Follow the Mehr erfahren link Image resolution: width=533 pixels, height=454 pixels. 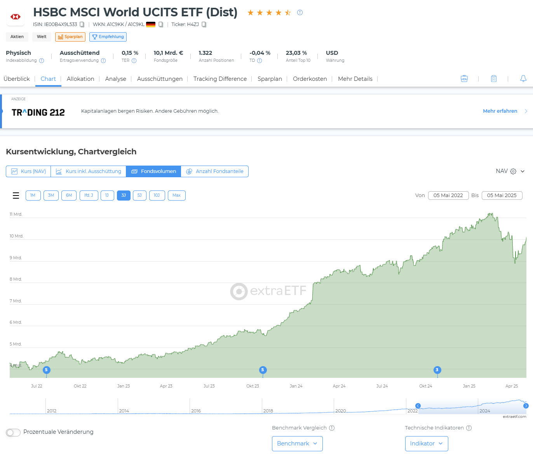pos(500,111)
